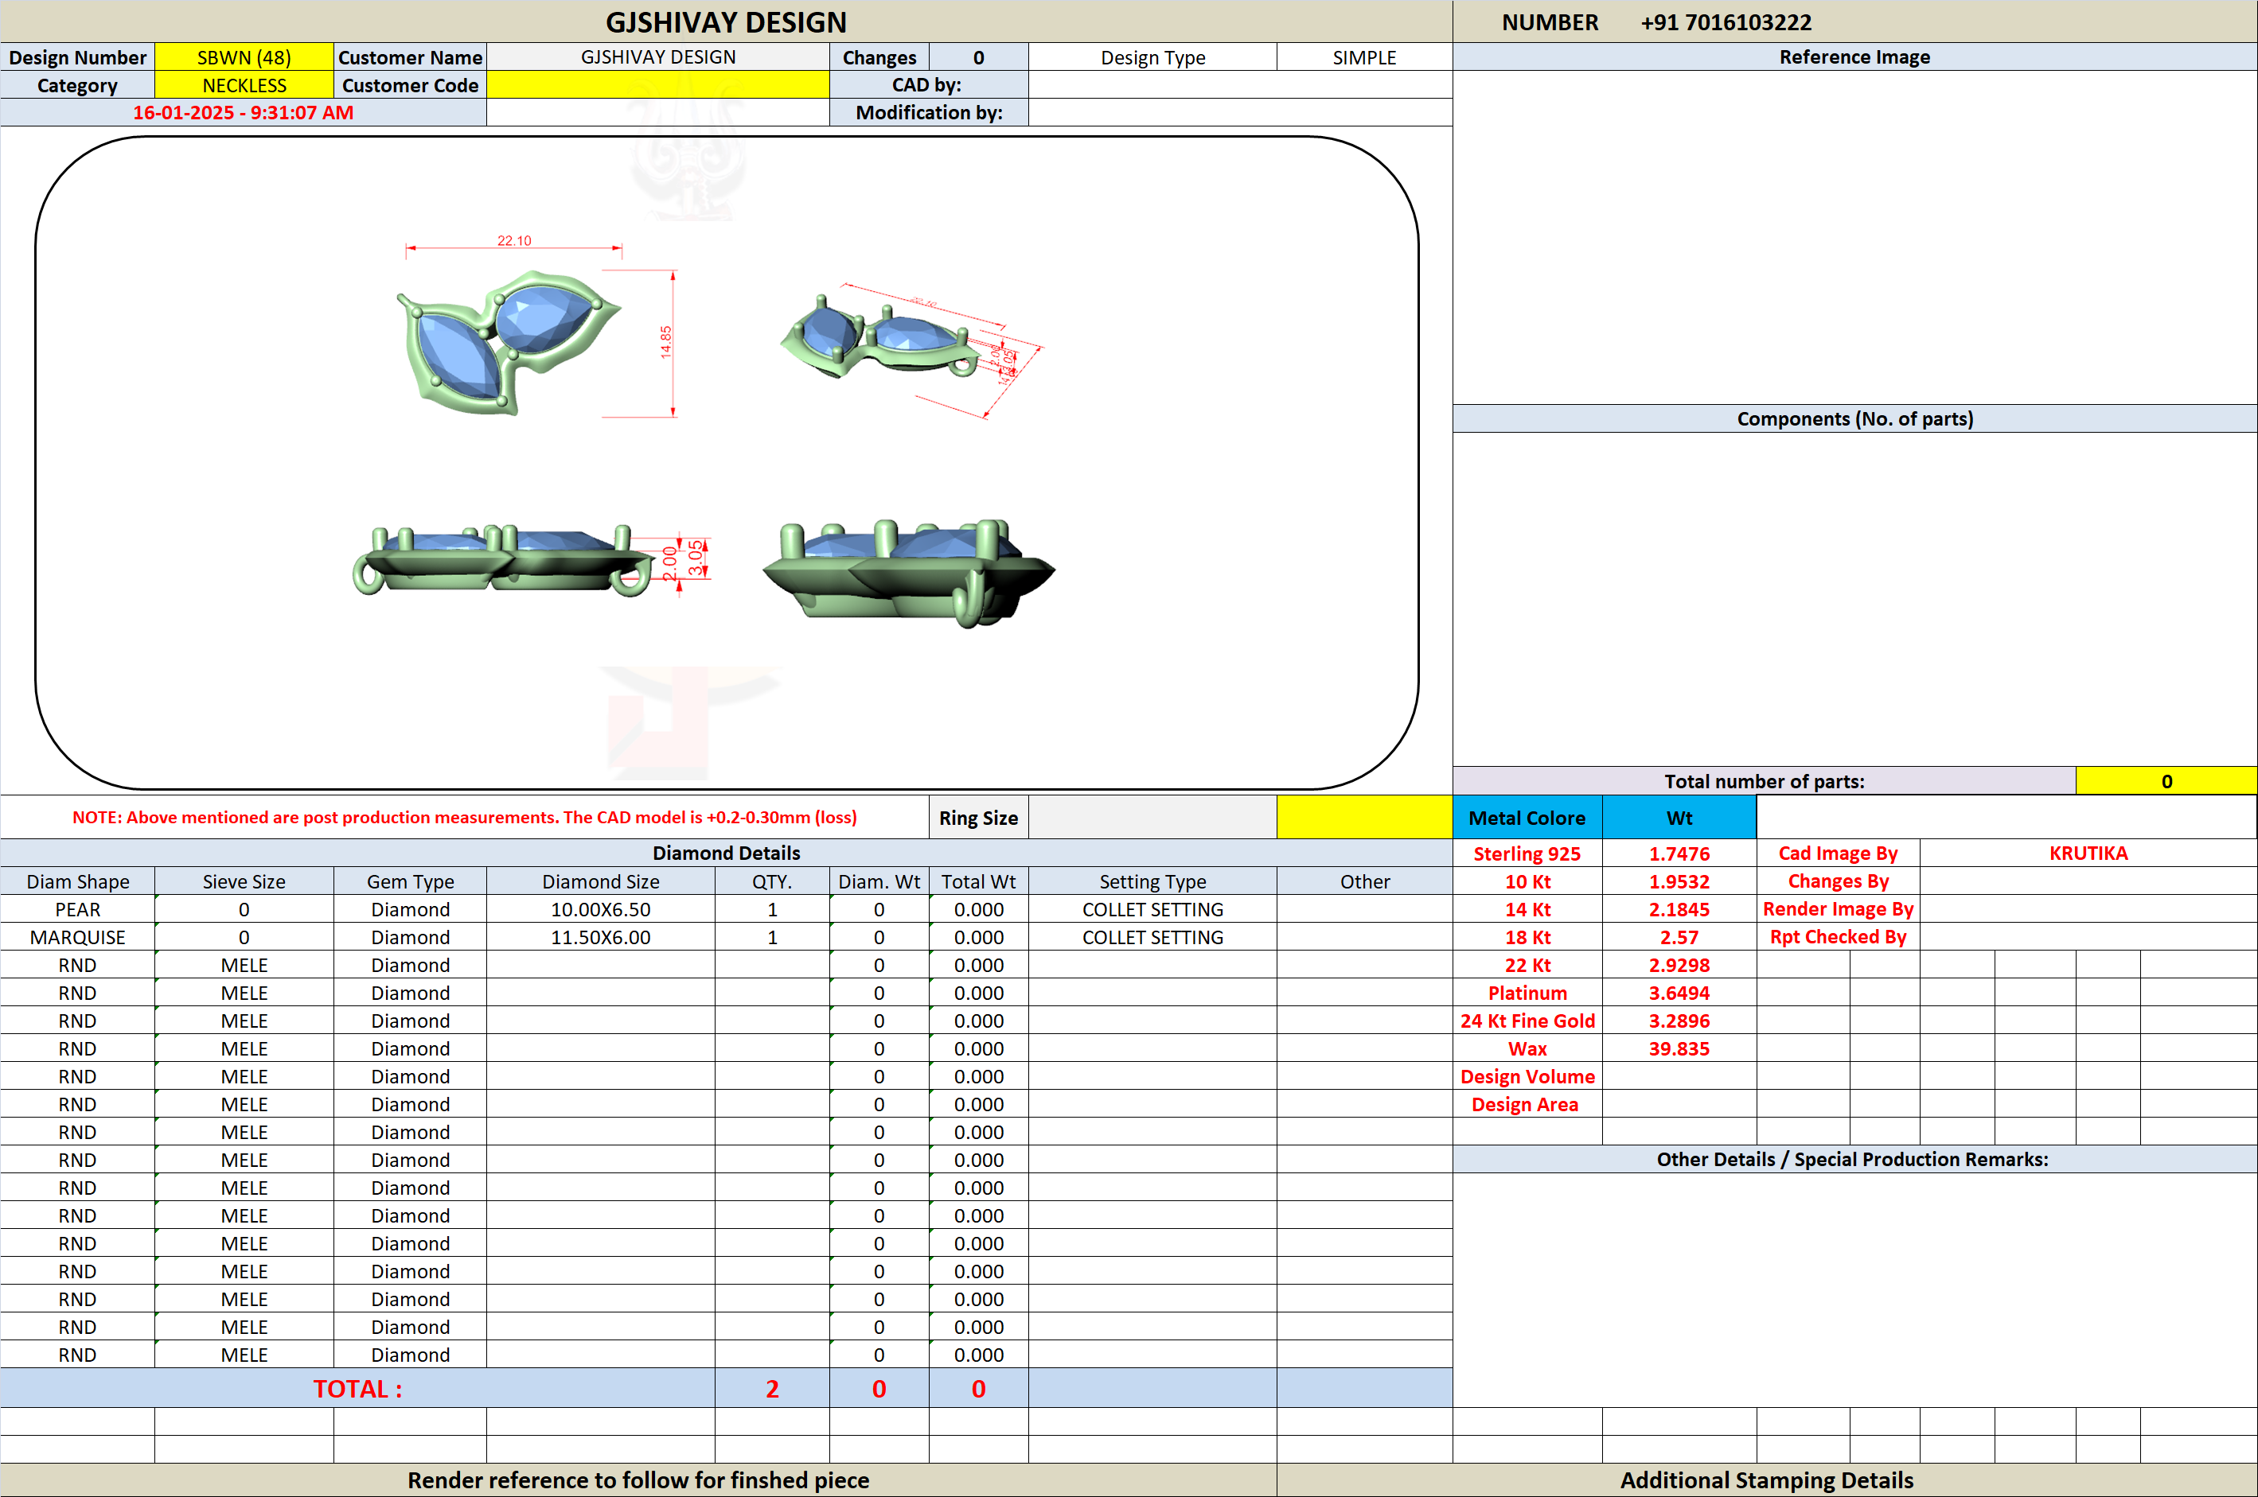The image size is (2258, 1497).
Task: Click the yellow total parts count cell
Action: (x=2166, y=781)
